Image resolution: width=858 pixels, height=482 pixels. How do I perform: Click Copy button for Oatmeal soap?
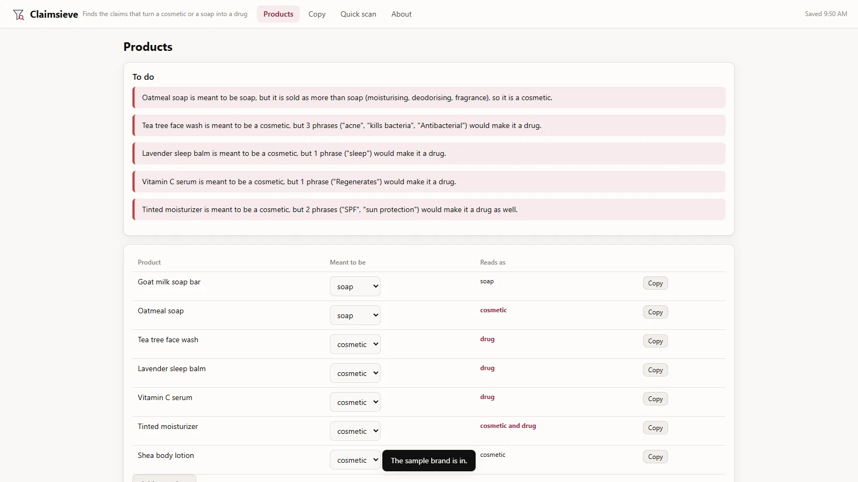pos(655,312)
